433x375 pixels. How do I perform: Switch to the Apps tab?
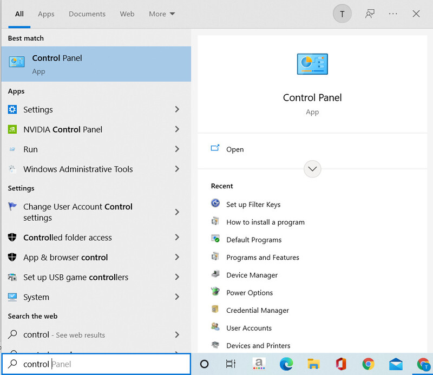click(x=46, y=14)
